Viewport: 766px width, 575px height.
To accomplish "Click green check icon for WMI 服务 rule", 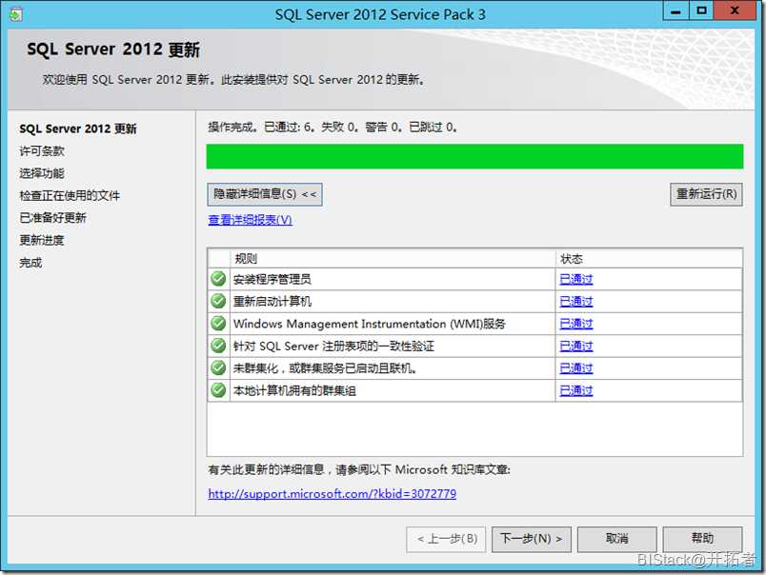I will pos(218,323).
